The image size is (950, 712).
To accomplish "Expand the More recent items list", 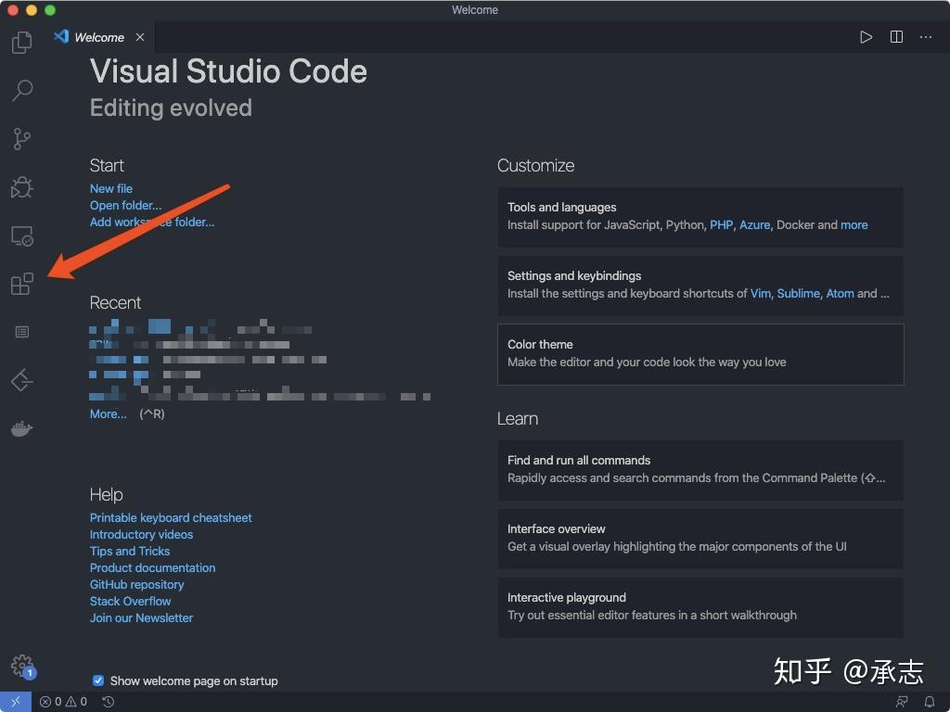I will [107, 413].
